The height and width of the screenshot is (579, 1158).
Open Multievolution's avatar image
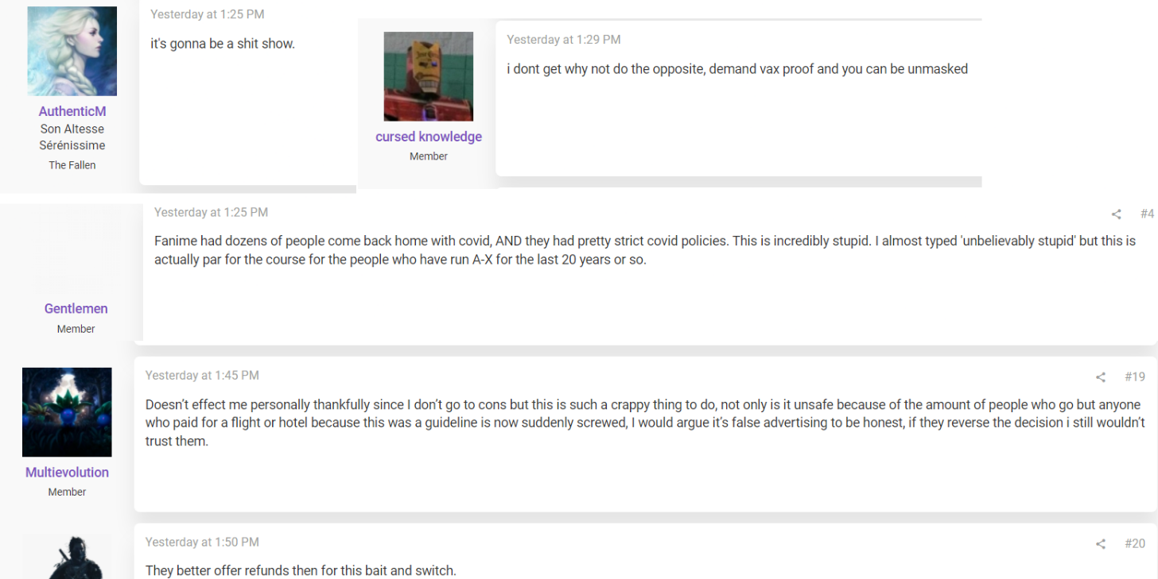[67, 412]
